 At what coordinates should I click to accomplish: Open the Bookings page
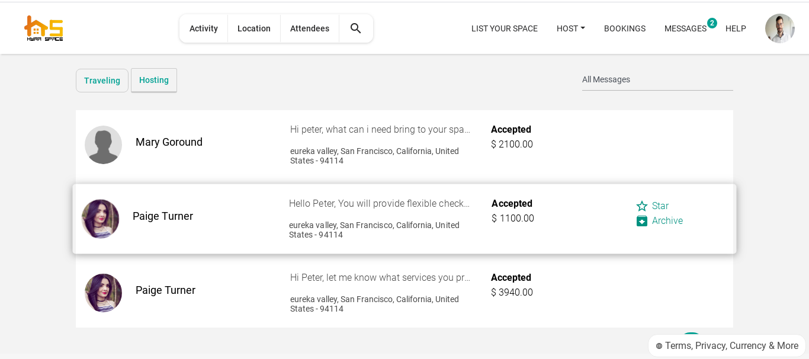(625, 28)
